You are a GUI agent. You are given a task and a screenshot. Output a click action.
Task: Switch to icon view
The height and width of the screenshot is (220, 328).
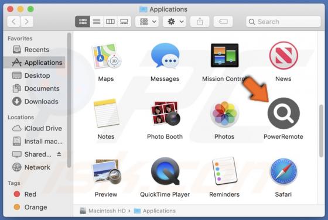pos(83,22)
